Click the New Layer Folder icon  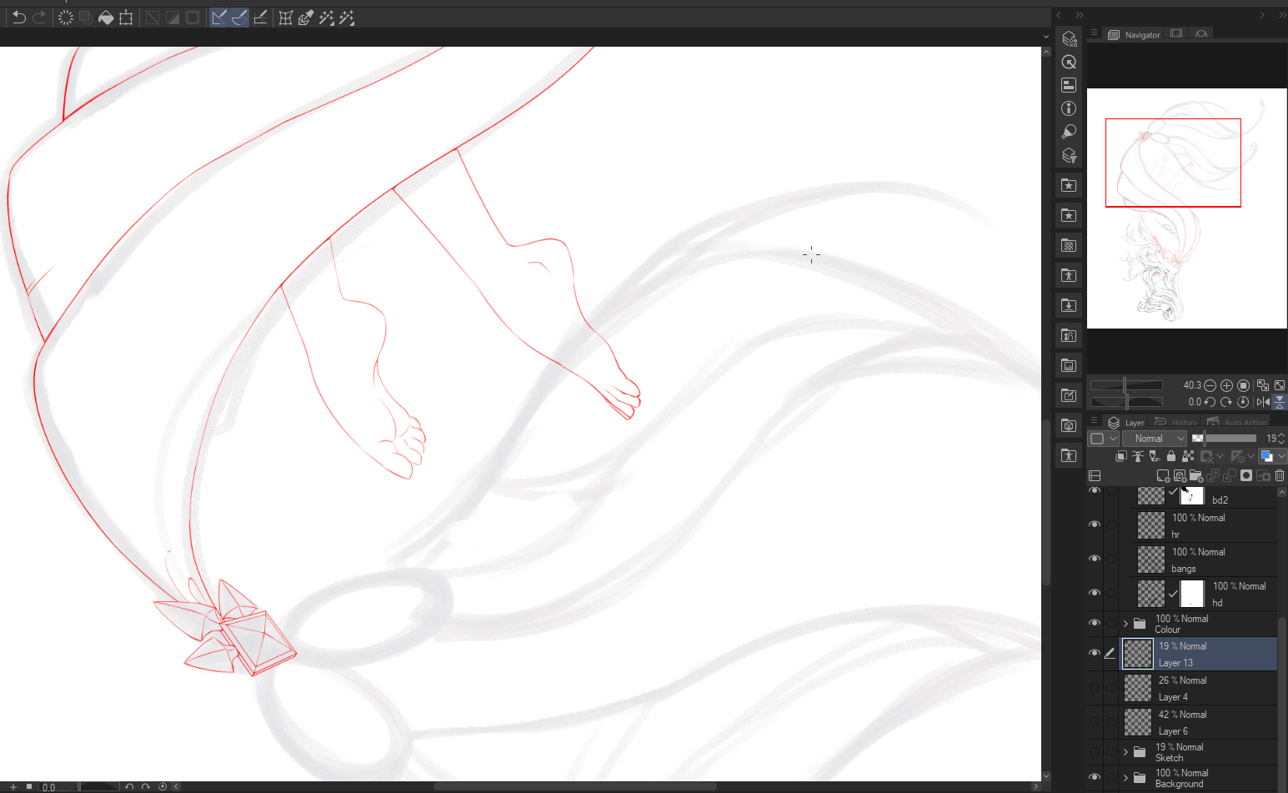pyautogui.click(x=1196, y=476)
